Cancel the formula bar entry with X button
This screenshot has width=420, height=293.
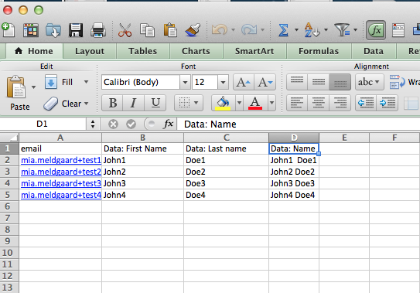click(113, 124)
